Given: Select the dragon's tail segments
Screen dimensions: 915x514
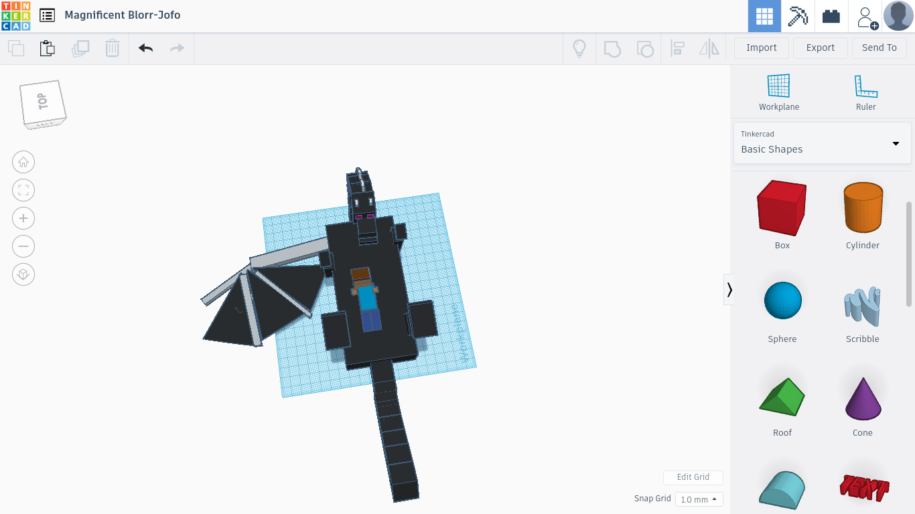Looking at the screenshot, I should pos(395,432).
